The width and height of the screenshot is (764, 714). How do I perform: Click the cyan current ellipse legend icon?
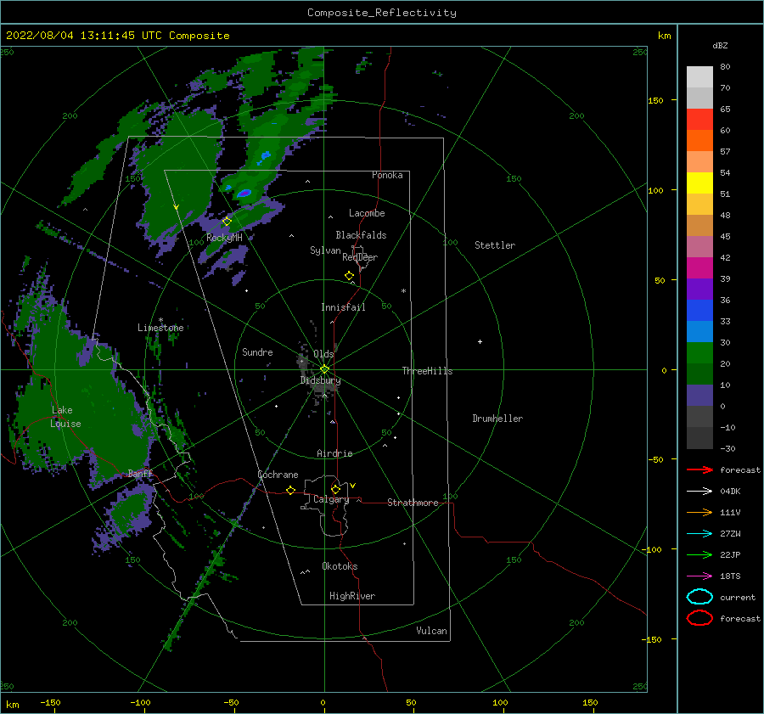click(x=699, y=597)
